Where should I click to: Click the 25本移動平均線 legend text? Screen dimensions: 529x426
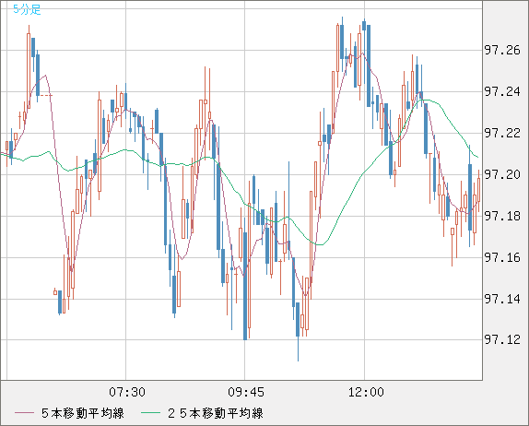pyautogui.click(x=216, y=413)
